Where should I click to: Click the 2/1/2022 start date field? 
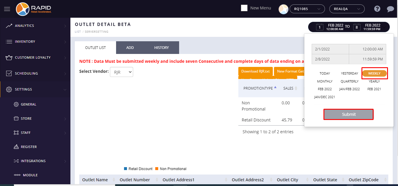click(x=330, y=49)
